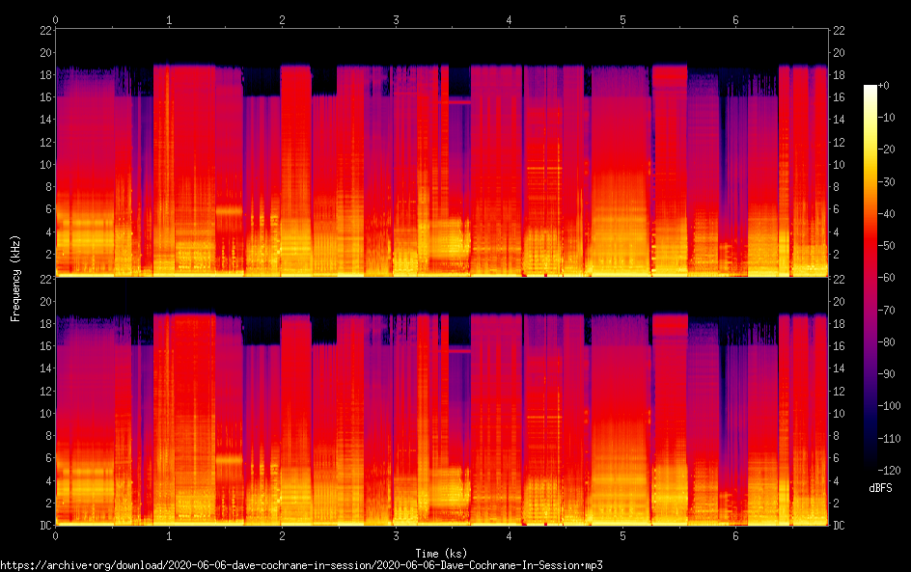This screenshot has height=572, width=911.
Task: Click the "3" tick on the top time axis
Action: [396, 19]
